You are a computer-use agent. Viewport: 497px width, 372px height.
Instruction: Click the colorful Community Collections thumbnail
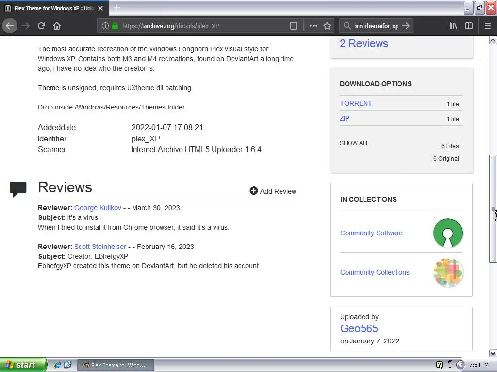click(448, 273)
